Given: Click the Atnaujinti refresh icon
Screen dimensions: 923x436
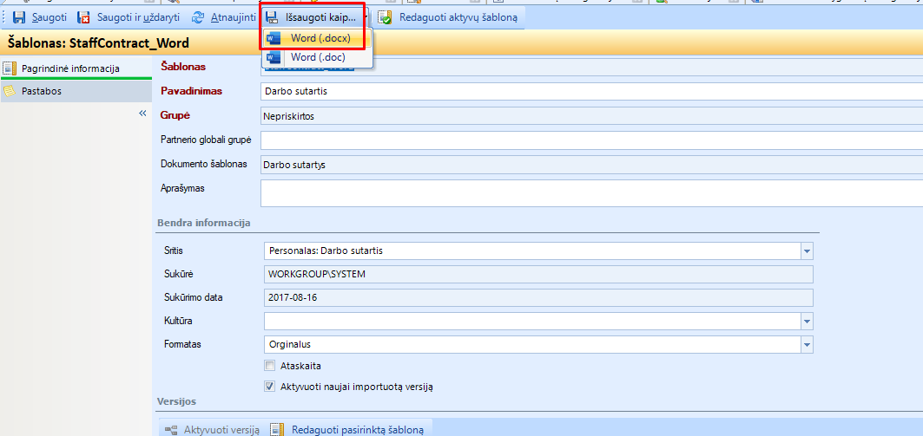Looking at the screenshot, I should 198,17.
